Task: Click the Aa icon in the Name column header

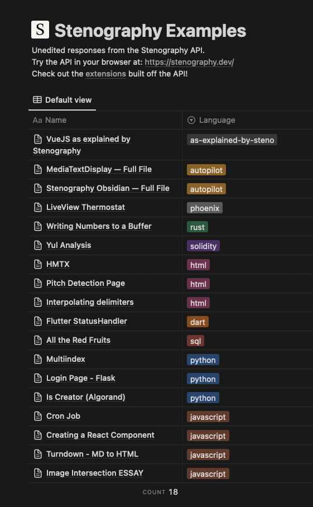Action: [37, 120]
